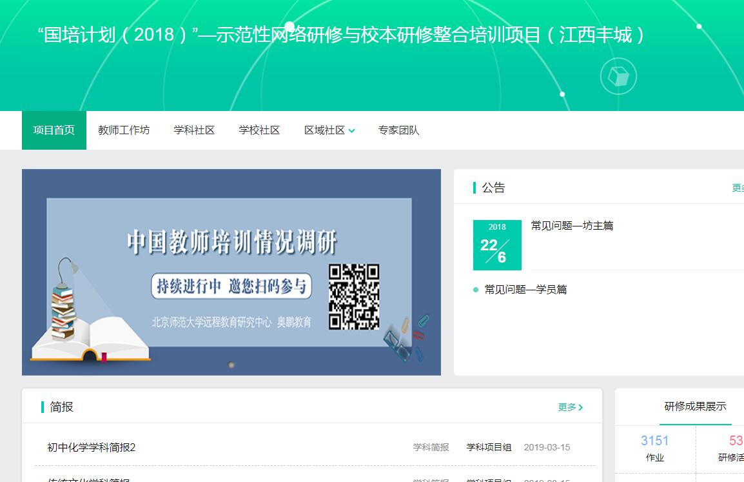Select the carousel indicator dot under banner
Image resolution: width=744 pixels, height=482 pixels.
231,365
